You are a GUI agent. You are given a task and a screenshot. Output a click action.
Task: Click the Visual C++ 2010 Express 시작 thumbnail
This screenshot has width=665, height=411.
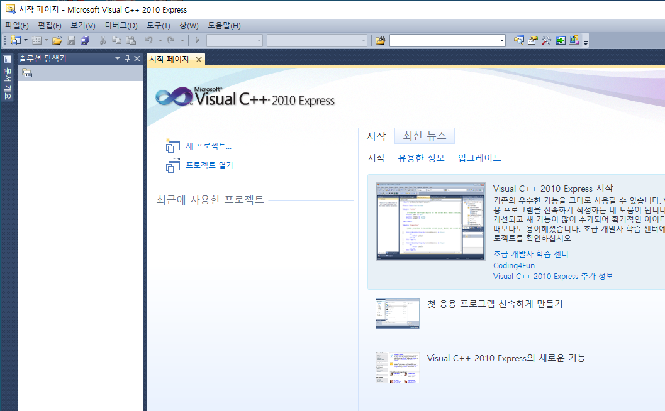(x=430, y=221)
